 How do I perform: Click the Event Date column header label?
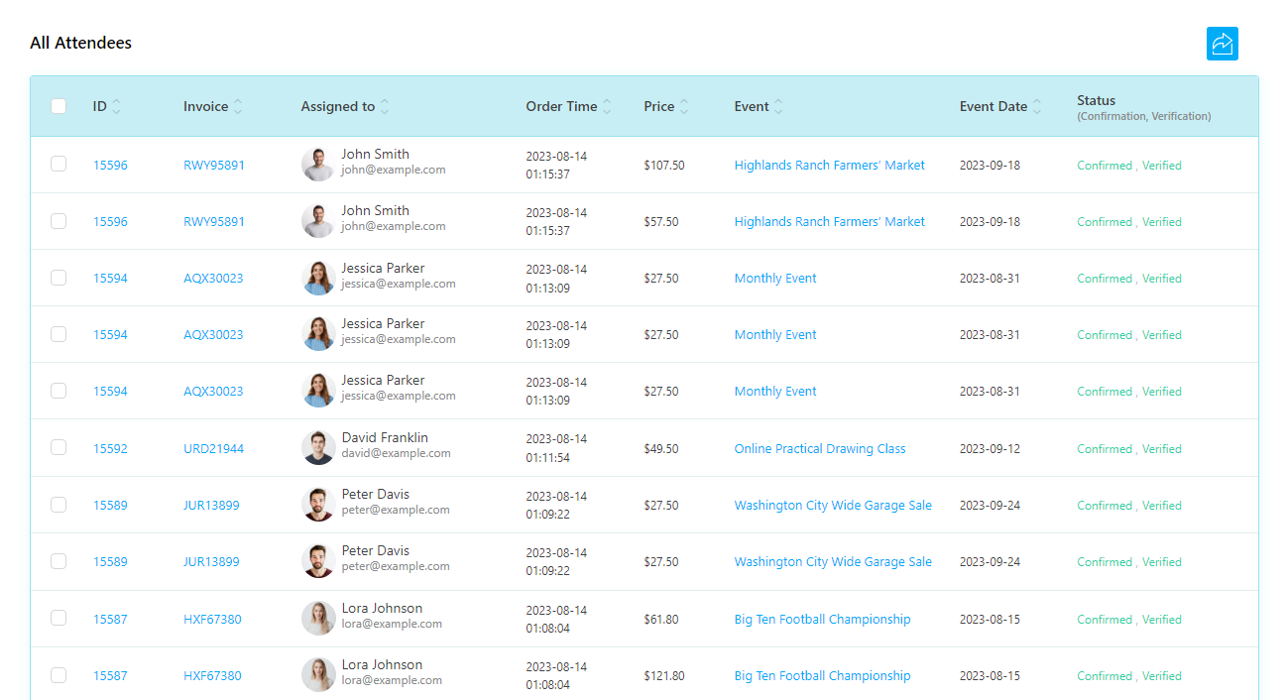[x=994, y=106]
